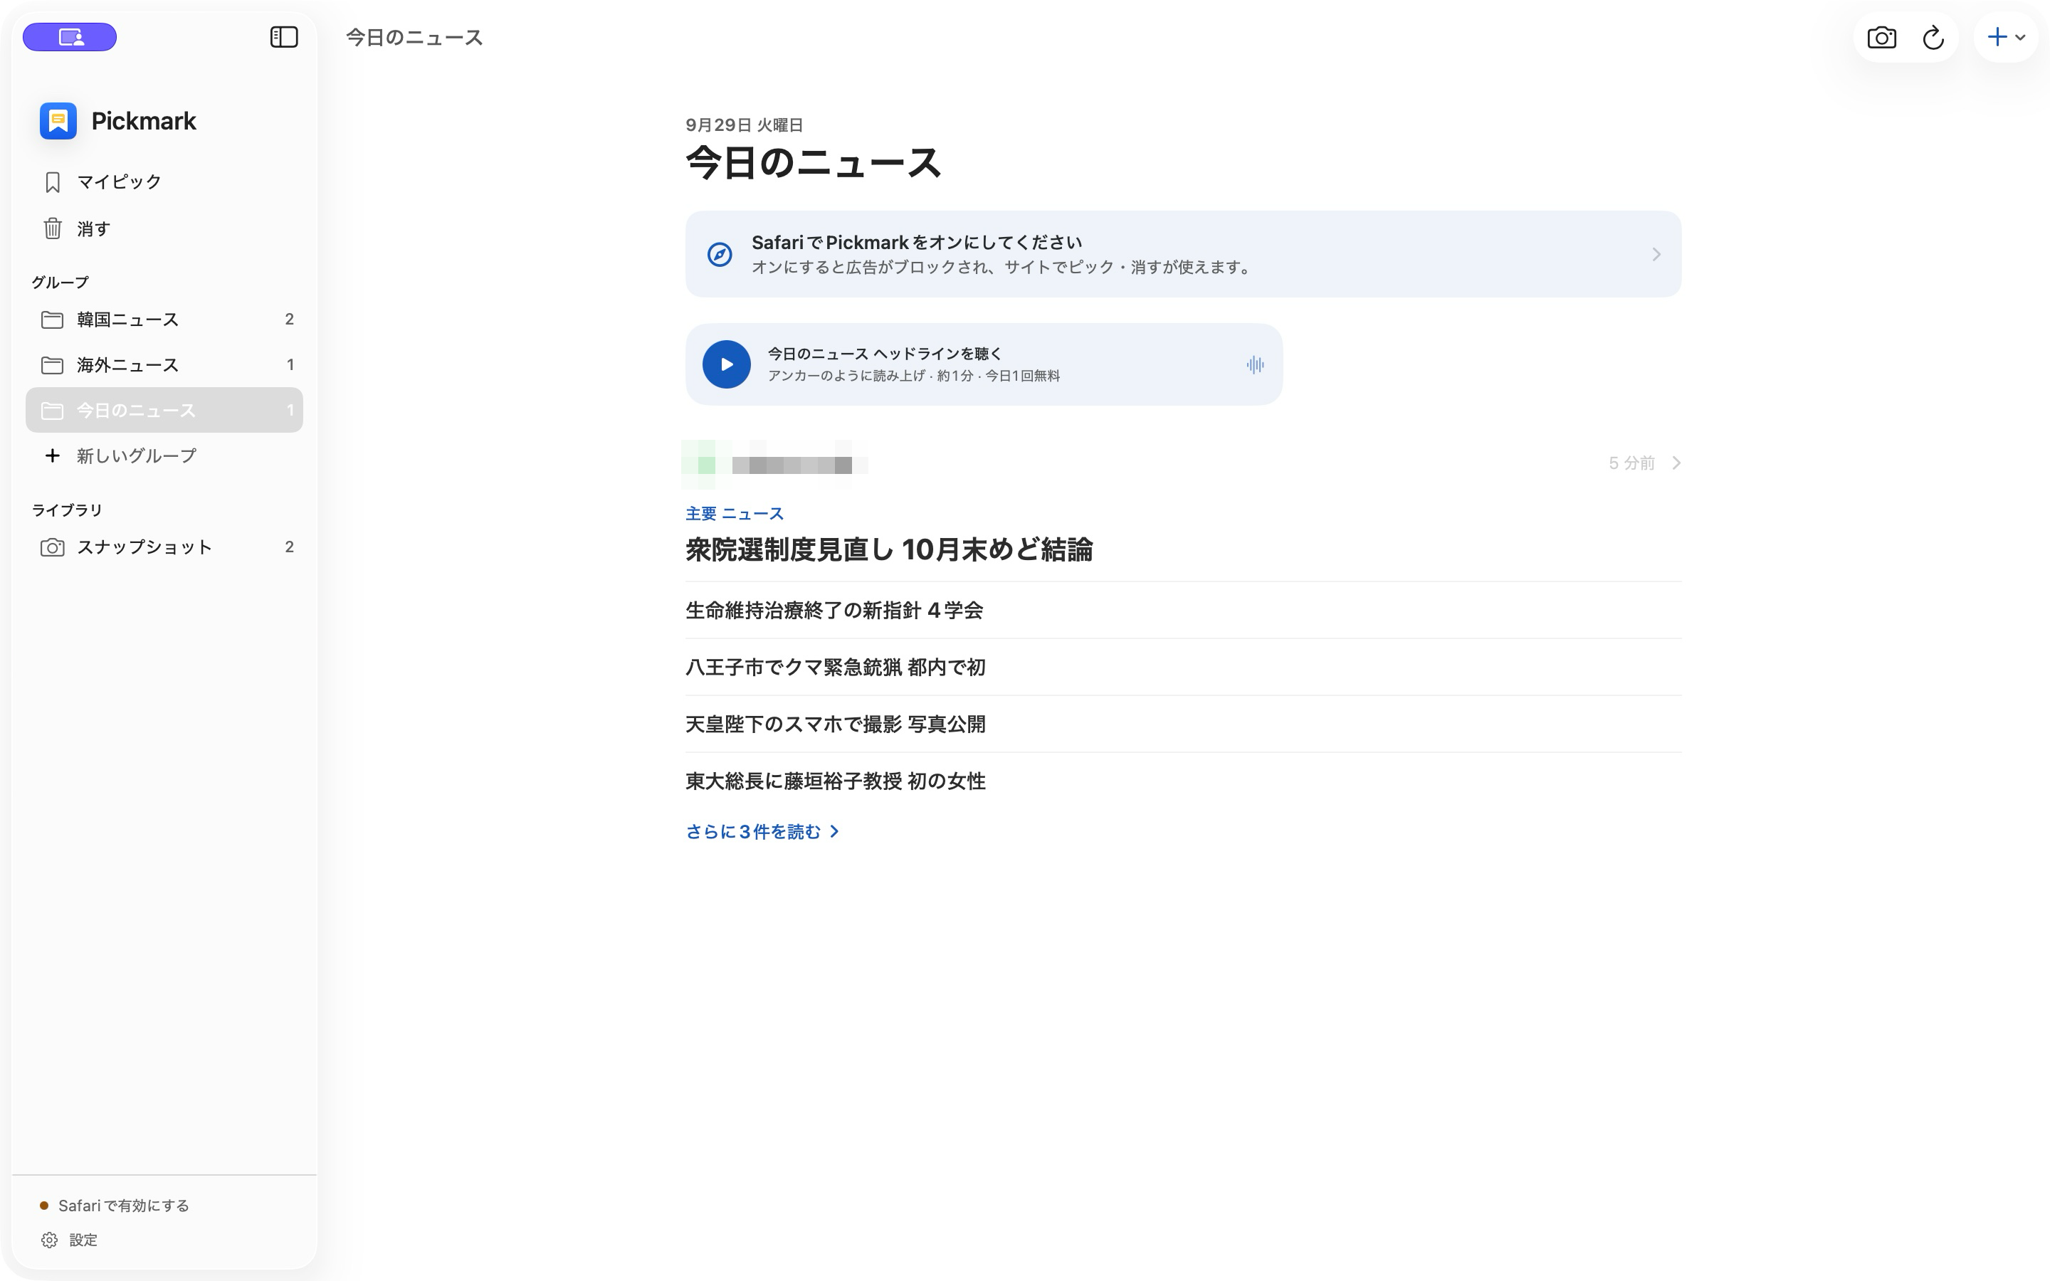Image resolution: width=2050 pixels, height=1281 pixels.
Task: Open the 消す trash item
Action: point(164,228)
